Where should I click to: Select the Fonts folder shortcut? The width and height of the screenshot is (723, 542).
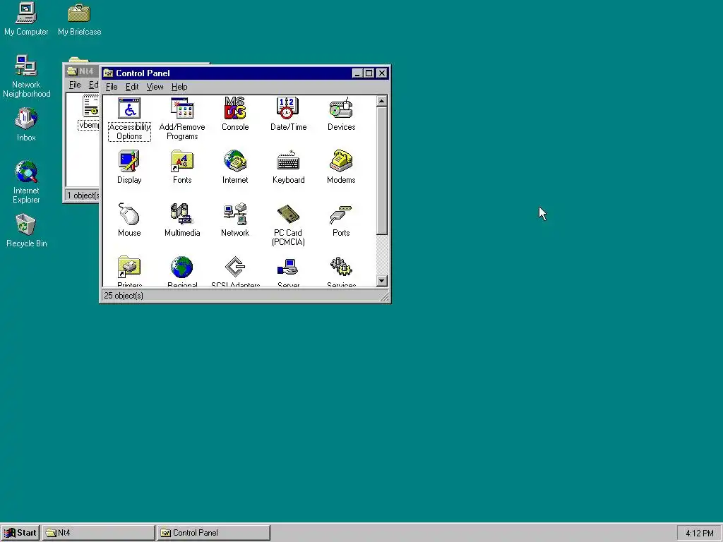(x=182, y=167)
